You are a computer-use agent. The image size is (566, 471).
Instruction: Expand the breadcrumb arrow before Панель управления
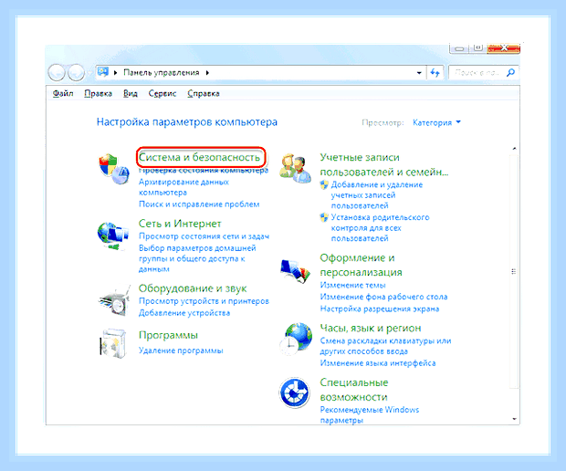click(x=116, y=72)
